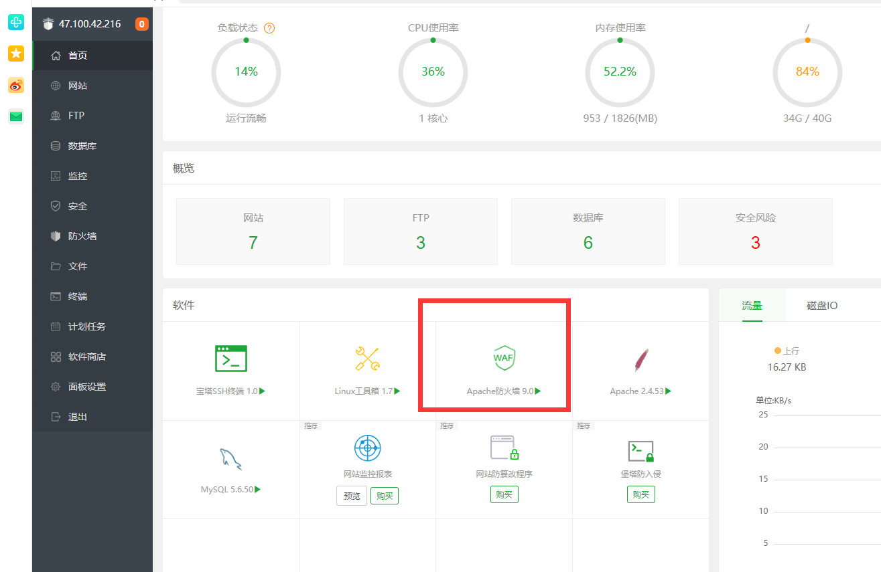
Task: Click the upload value 16.27 KB
Action: [787, 367]
